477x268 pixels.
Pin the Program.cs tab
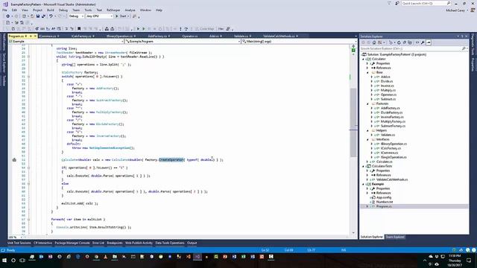30,36
